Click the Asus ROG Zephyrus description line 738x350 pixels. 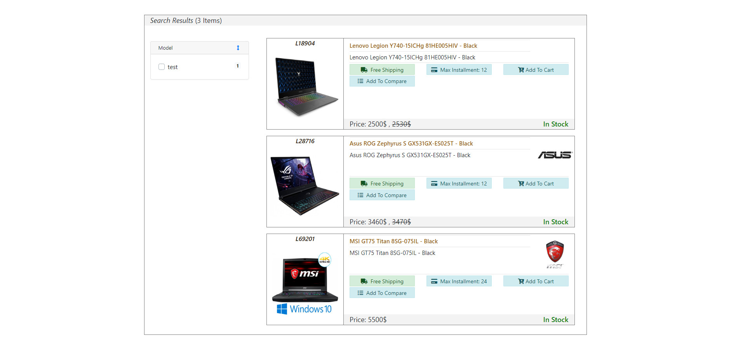(410, 155)
